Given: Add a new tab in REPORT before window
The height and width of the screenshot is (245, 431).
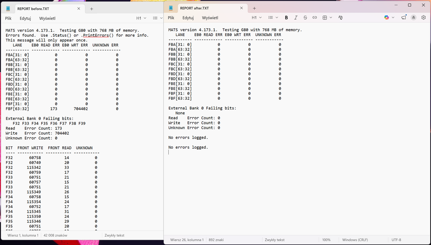Looking at the screenshot, I should pos(92,9).
